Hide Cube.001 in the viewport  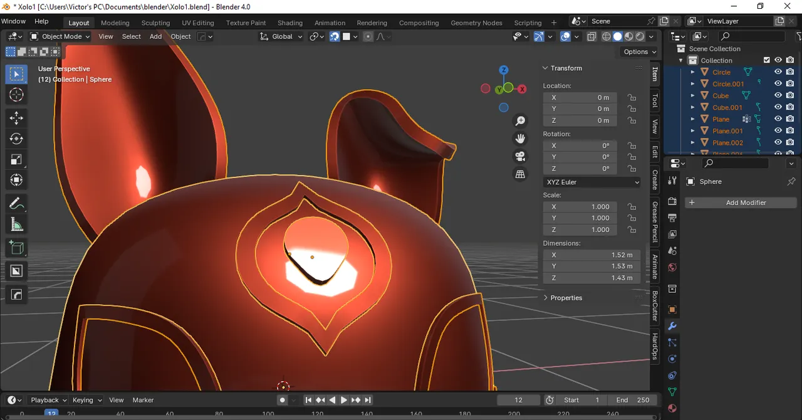[x=778, y=107]
